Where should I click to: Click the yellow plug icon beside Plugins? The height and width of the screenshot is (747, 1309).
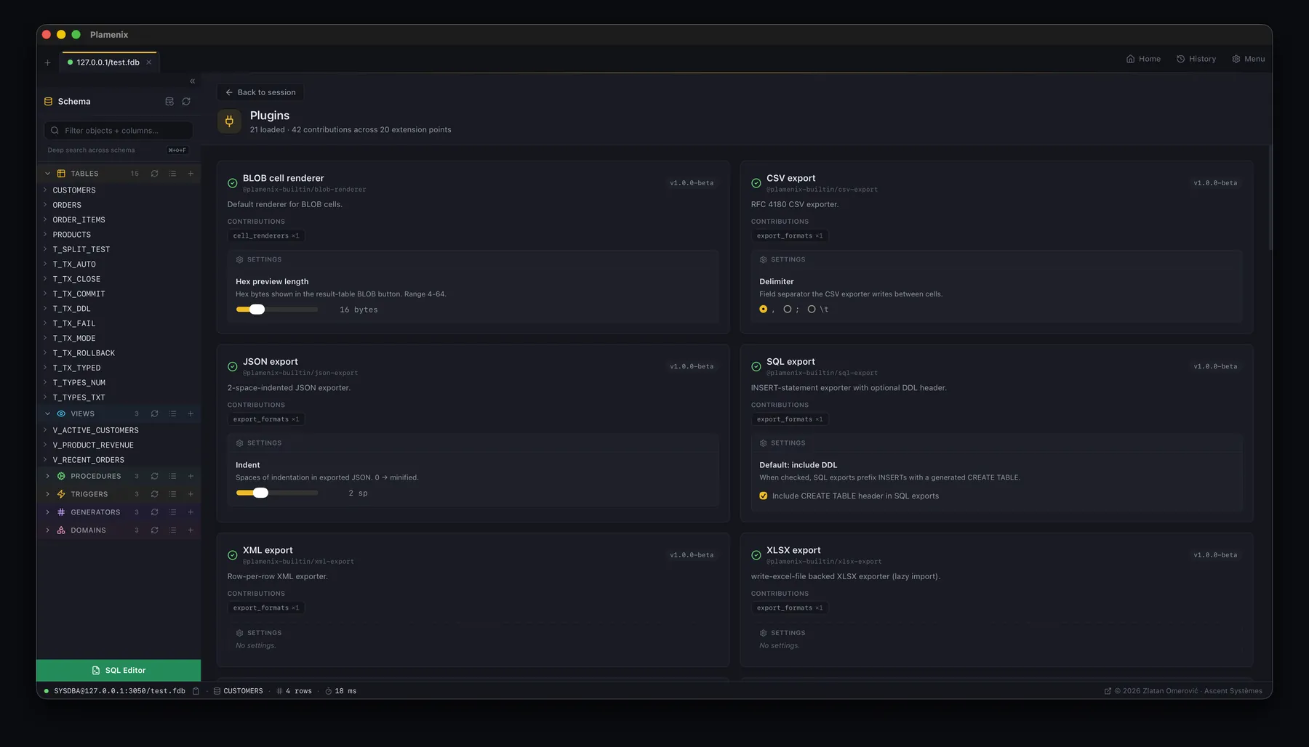(x=229, y=121)
